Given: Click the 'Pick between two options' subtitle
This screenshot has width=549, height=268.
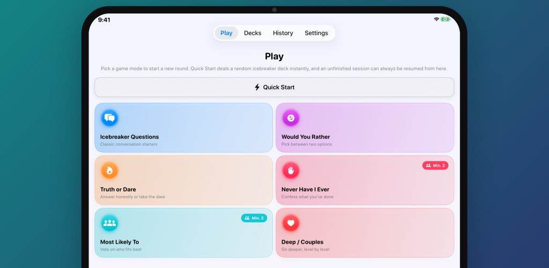Looking at the screenshot, I should pos(307,144).
